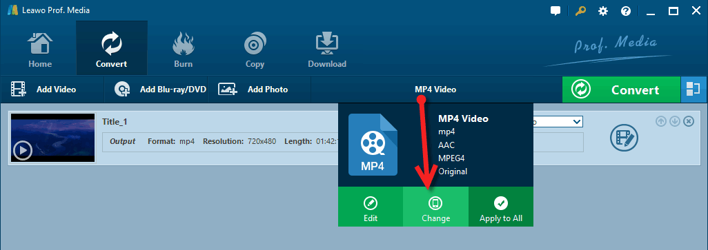Click Add Blu-ray/DVD button
Viewport: 708px width, 250px height.
[160, 90]
